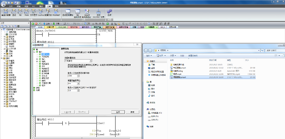Viewport: 285px width, 139px height.
Task: Expand the 符号表 node in project tree
Action: pos(4,39)
